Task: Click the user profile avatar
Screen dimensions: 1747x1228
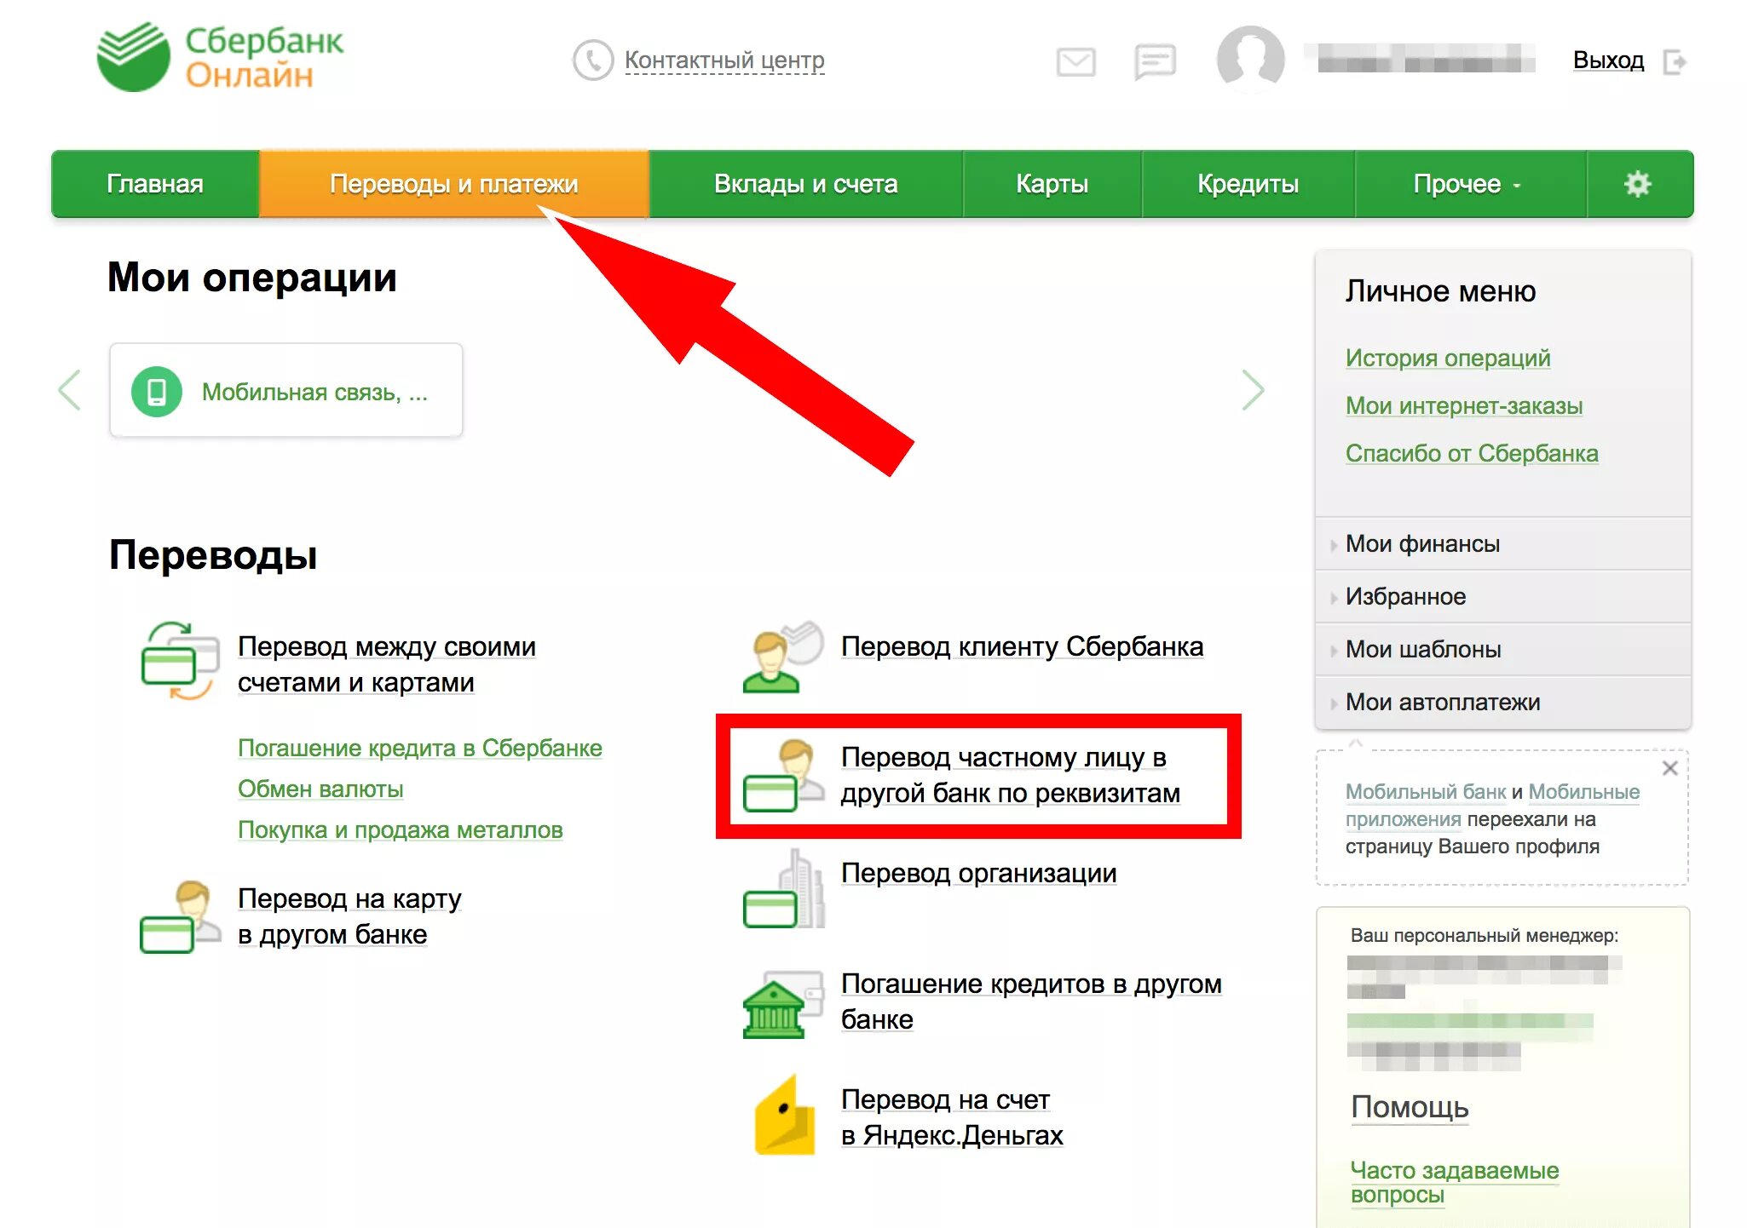Action: tap(1250, 58)
